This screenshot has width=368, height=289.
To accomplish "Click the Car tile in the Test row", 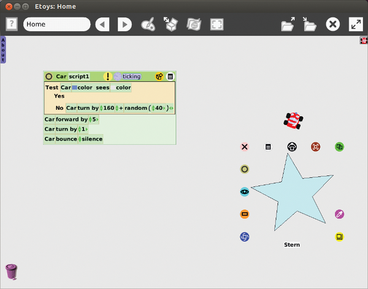I will pos(66,88).
